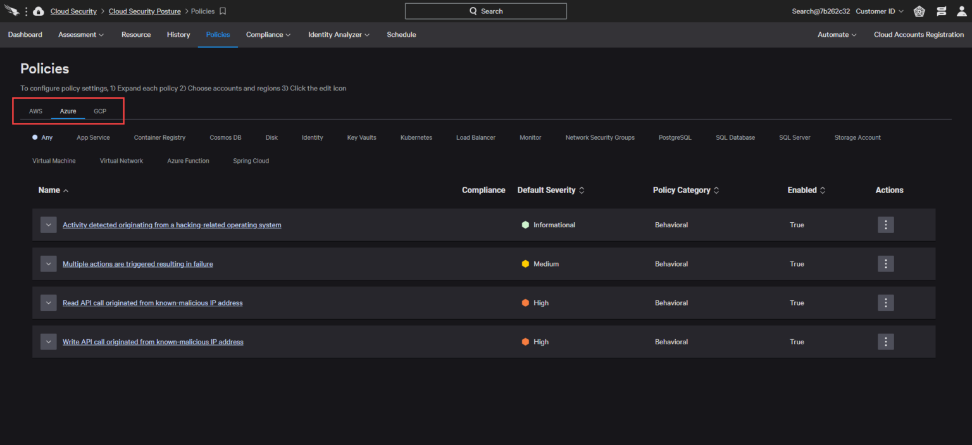Open the apps waffle menu beside the falcon logo

pyautogui.click(x=25, y=11)
